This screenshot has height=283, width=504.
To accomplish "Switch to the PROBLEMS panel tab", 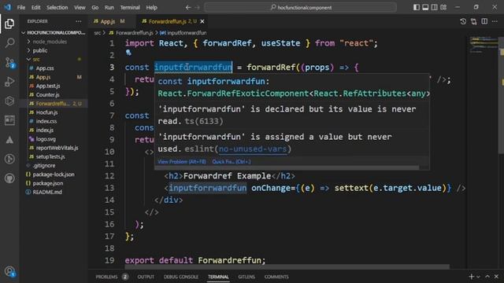I will (111, 277).
